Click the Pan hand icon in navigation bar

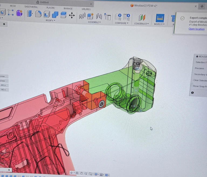[x=81, y=173]
